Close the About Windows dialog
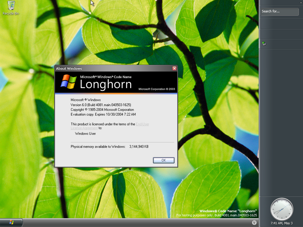The width and height of the screenshot is (303, 227). point(174,68)
